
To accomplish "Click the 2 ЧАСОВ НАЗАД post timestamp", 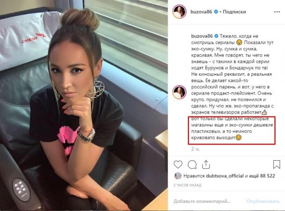I will [187, 185].
